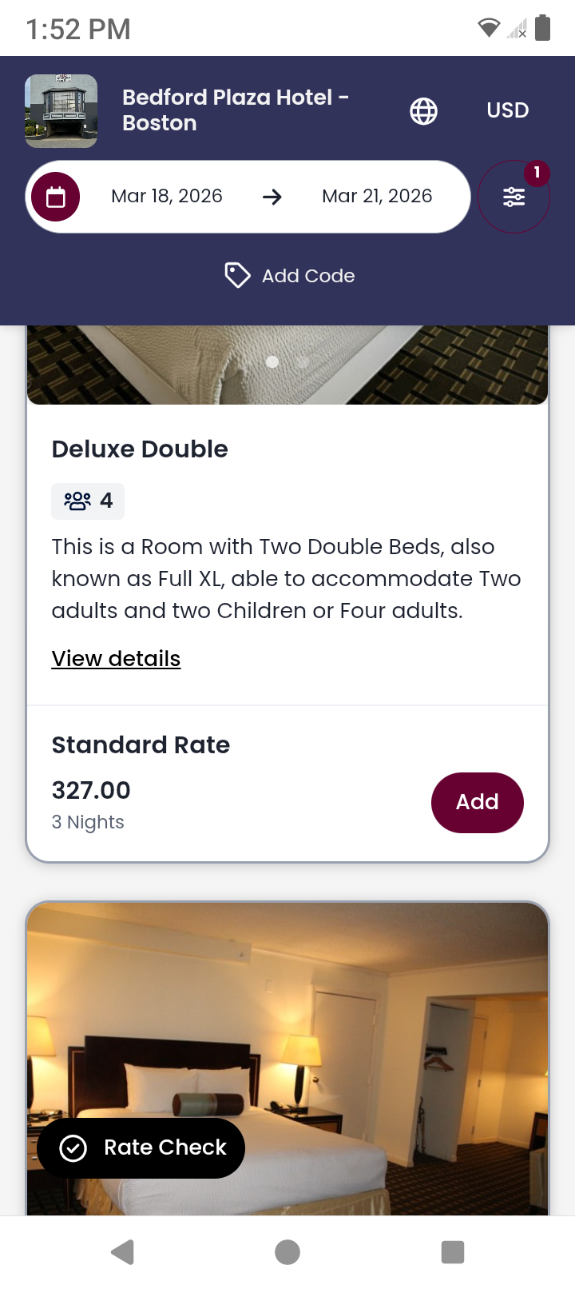
Task: Tap the checkmark icon in Rate Check
Action: 73,1148
